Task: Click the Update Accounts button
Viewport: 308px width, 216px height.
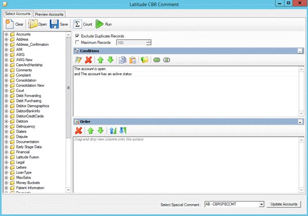Action: 284,204
